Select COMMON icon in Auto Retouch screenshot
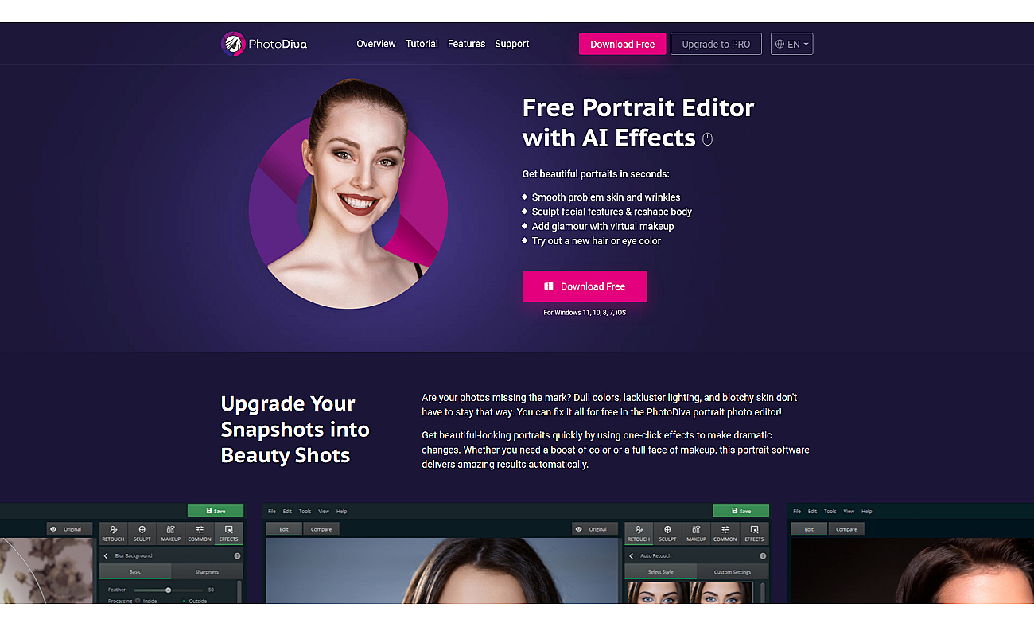Viewport: 1034px width, 627px height. [x=725, y=533]
